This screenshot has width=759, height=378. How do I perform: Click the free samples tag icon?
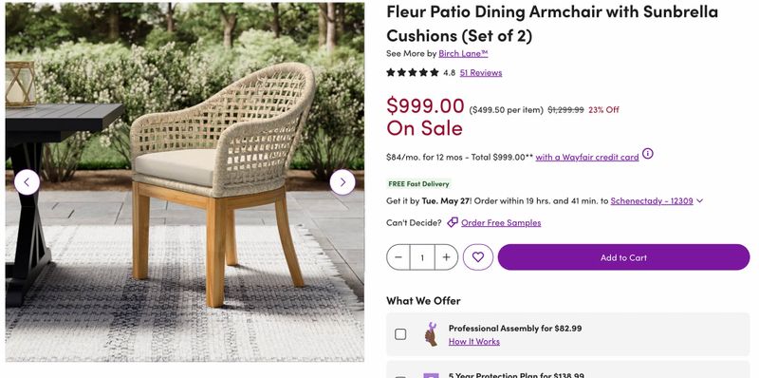[453, 222]
